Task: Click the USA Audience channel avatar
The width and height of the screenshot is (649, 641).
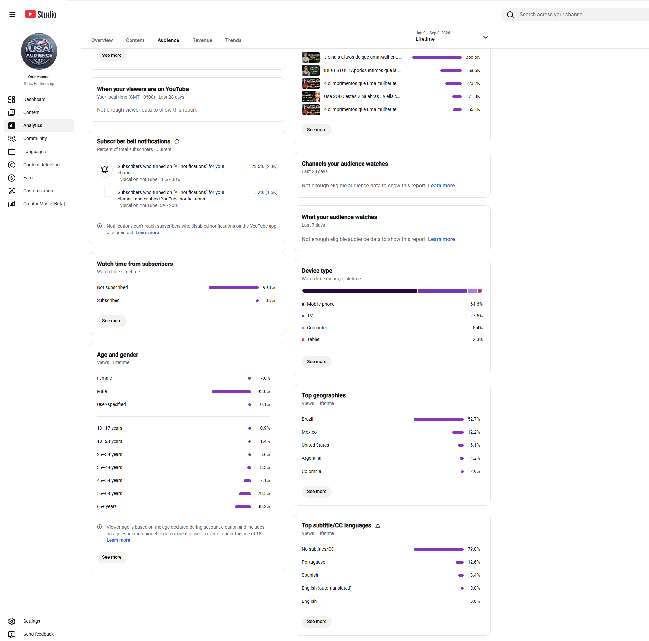Action: [x=39, y=51]
